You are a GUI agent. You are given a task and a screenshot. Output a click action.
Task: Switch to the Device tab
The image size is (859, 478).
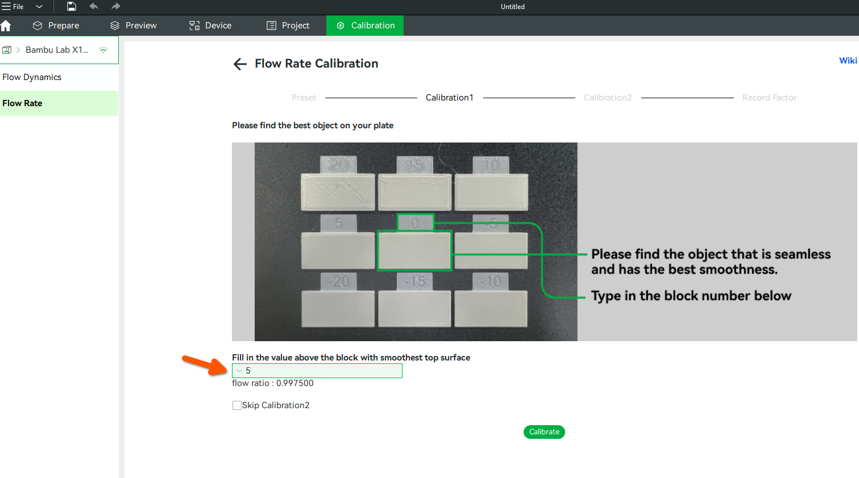point(210,26)
